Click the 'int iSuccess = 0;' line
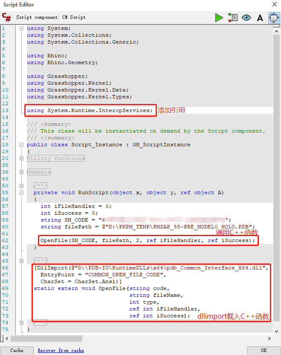Viewport: 281px width, 355px height. 70,213
